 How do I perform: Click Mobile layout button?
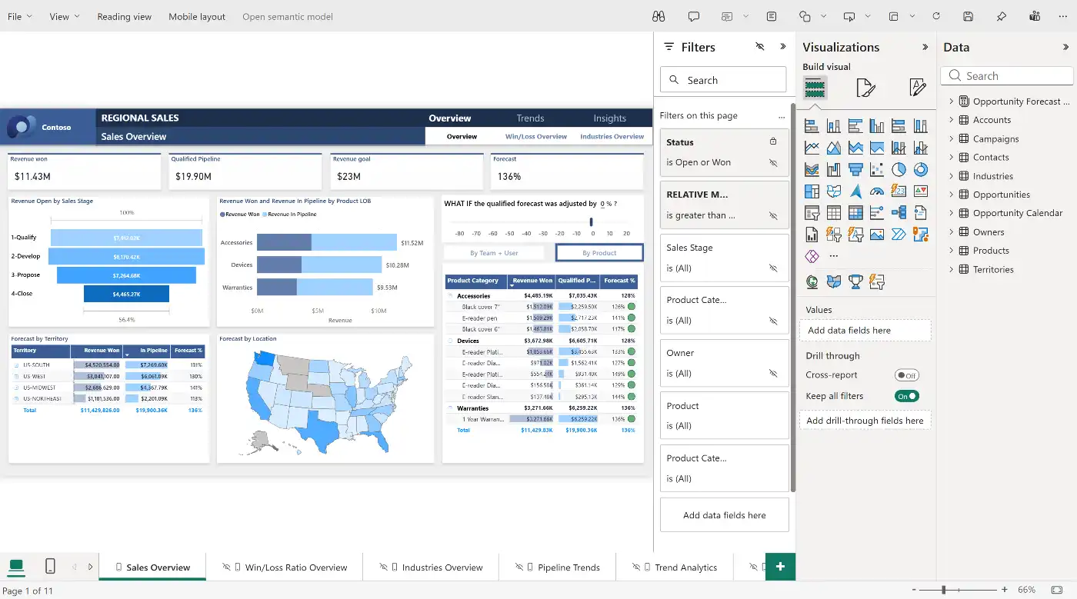(197, 16)
